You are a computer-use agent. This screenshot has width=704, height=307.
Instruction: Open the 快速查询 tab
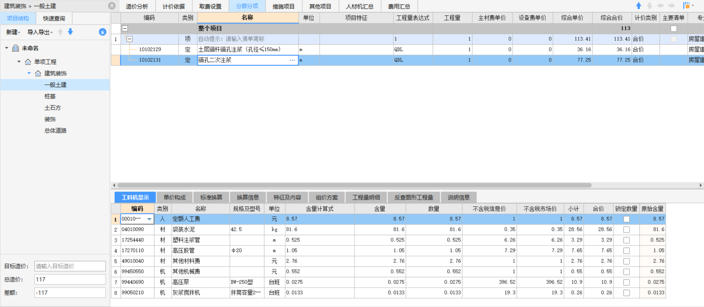[x=54, y=18]
